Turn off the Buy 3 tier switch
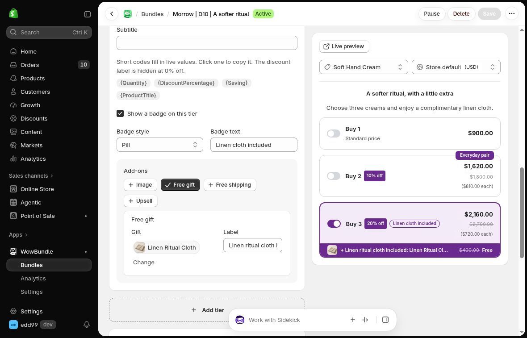 click(x=334, y=224)
